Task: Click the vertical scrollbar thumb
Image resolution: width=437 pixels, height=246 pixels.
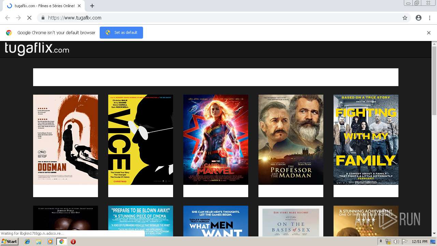Action: pos(434,81)
